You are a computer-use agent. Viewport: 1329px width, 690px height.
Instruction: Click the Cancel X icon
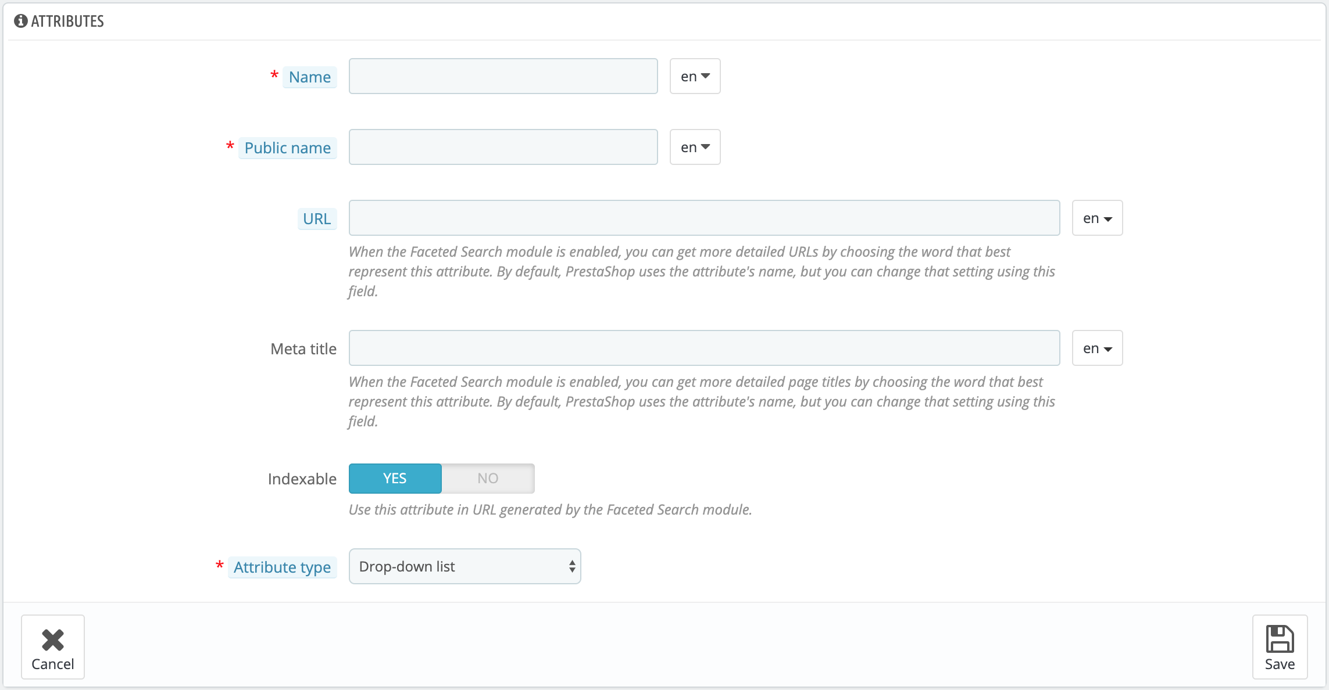coord(53,639)
